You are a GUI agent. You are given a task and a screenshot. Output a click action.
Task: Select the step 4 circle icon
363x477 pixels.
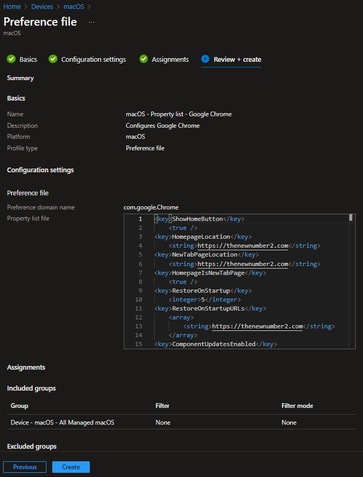[205, 59]
